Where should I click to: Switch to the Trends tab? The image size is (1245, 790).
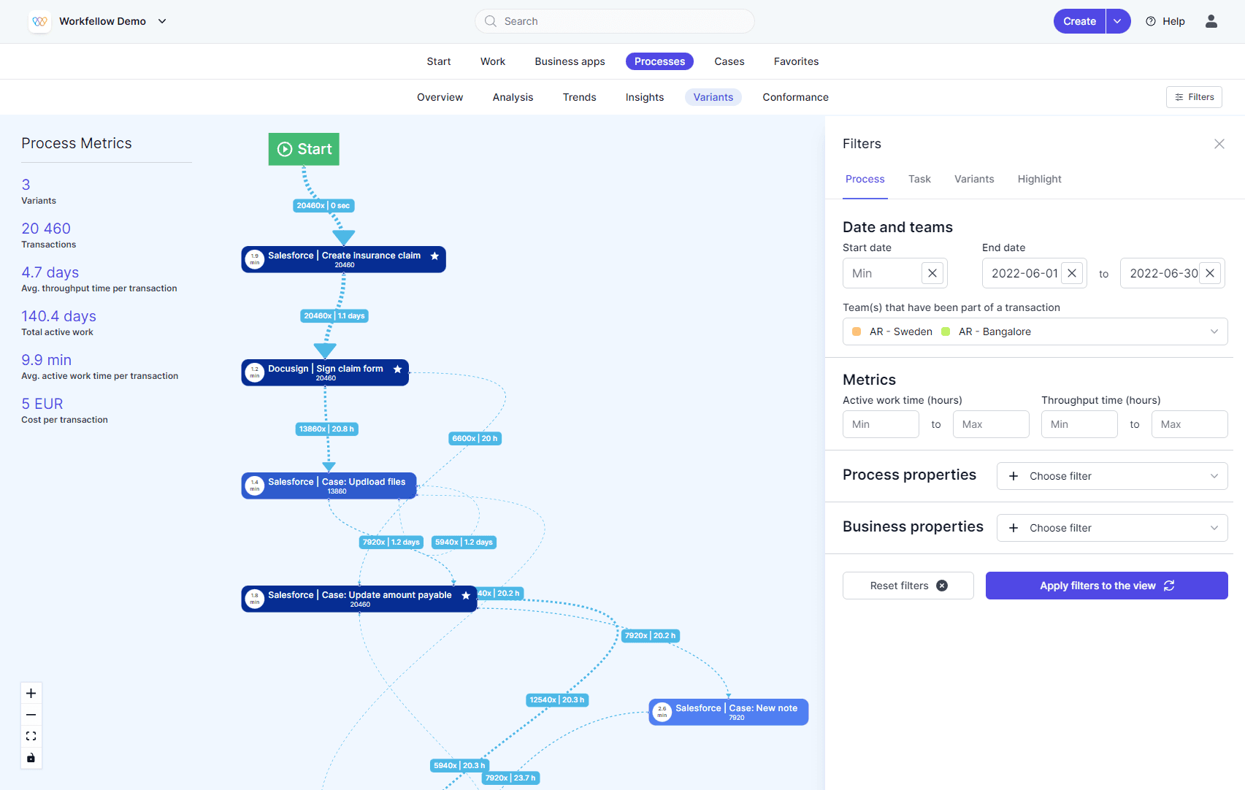(579, 97)
